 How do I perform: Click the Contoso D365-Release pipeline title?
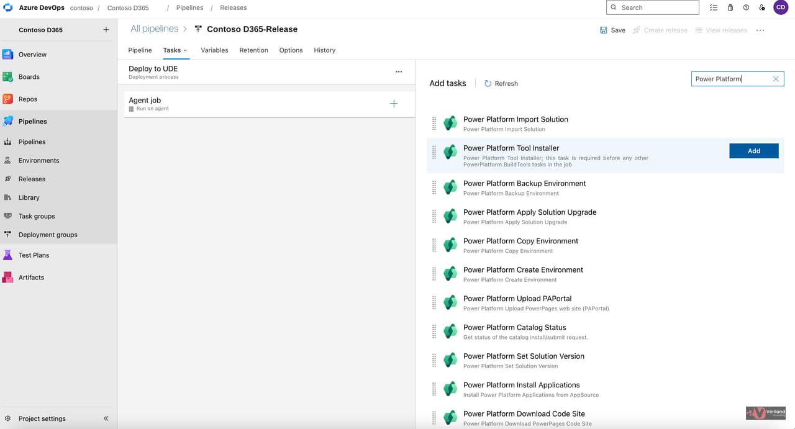(x=252, y=29)
